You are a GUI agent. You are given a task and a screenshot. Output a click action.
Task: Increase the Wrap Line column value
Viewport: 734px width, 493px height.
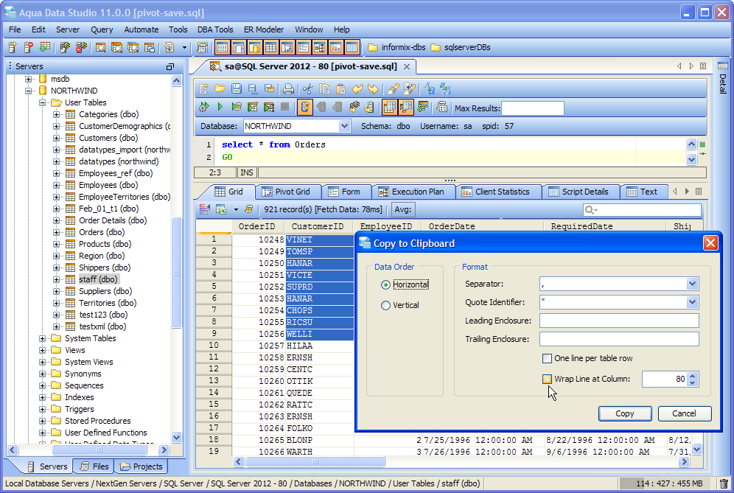point(693,376)
